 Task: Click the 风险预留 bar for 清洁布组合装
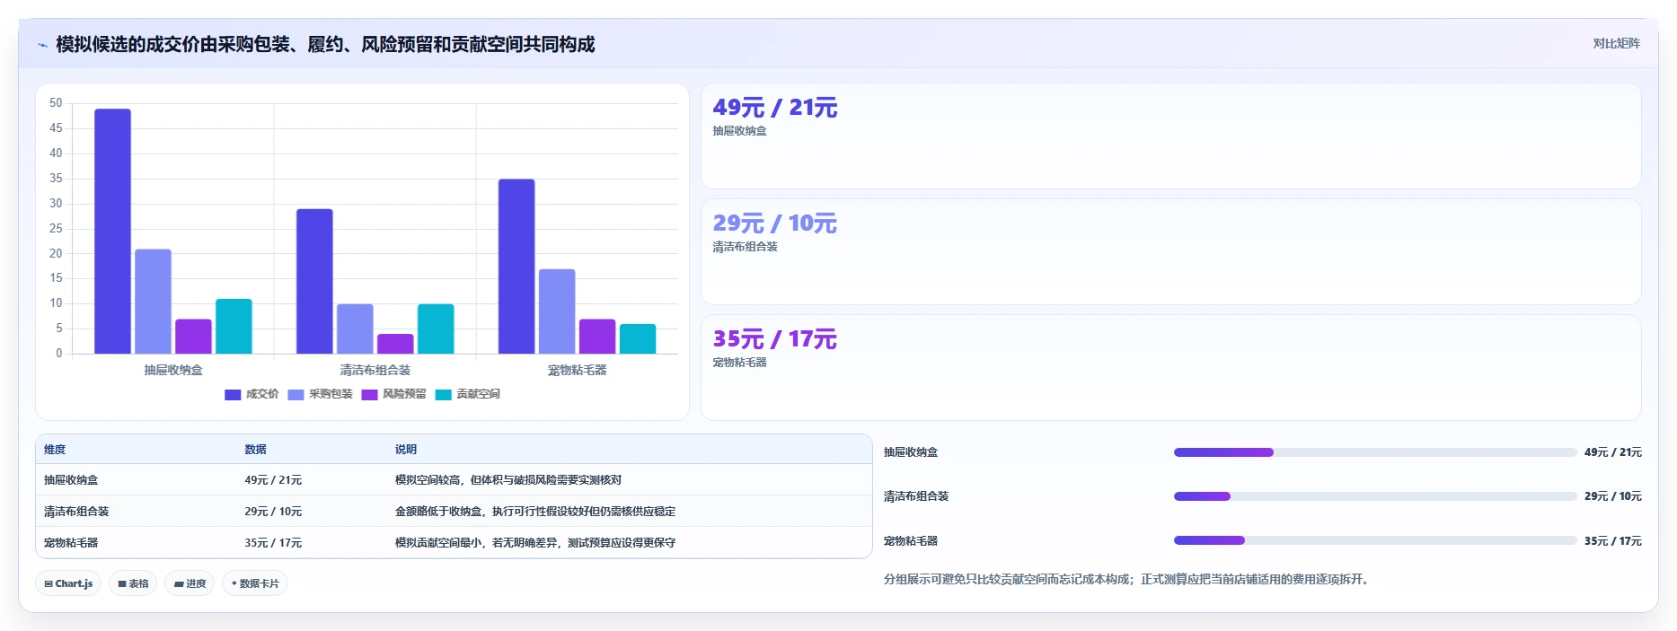pos(395,344)
